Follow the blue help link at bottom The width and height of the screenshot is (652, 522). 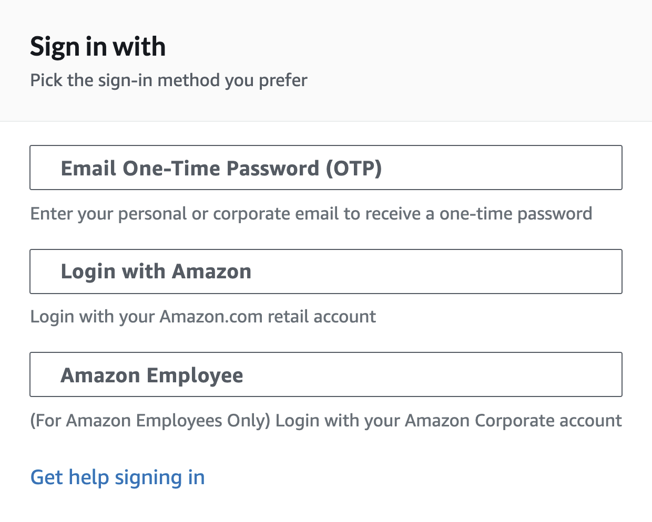[x=118, y=477]
